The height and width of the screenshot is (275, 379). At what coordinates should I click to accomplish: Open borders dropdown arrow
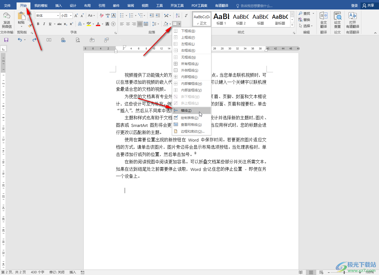(x=180, y=24)
